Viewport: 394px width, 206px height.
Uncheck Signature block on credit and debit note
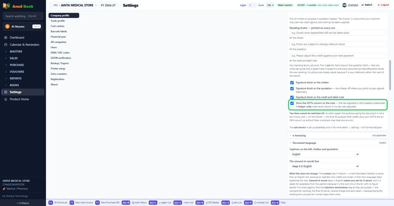click(292, 97)
